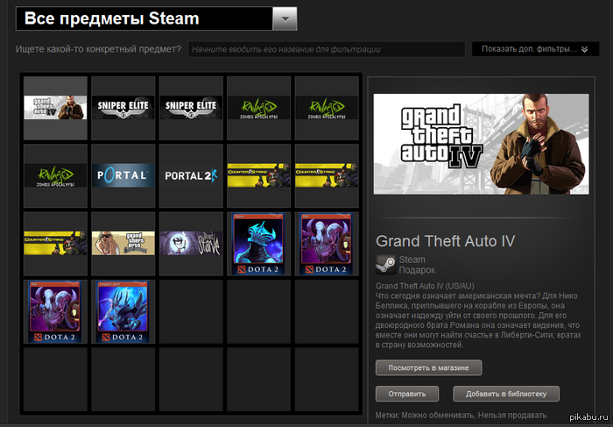Select the Vengeful Spirit Dota 2 card

pyautogui.click(x=123, y=311)
